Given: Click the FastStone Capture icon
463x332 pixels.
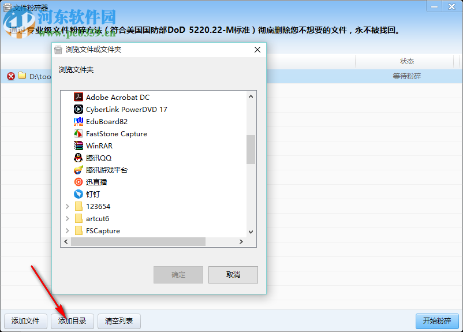Looking at the screenshot, I should click(79, 133).
